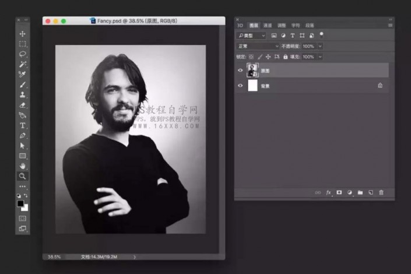Open the 填充 fill slider arrow
411x274 pixels.
(x=320, y=57)
